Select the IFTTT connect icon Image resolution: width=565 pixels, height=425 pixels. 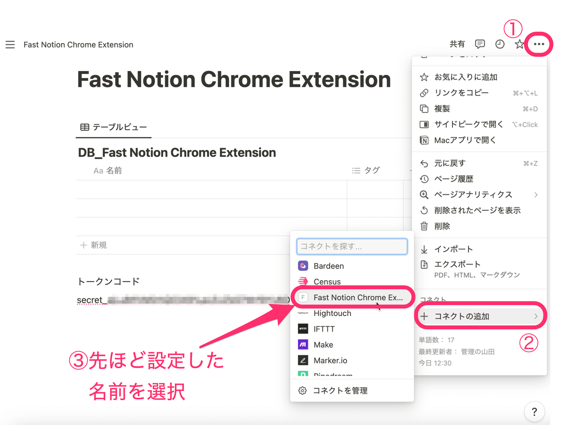302,329
